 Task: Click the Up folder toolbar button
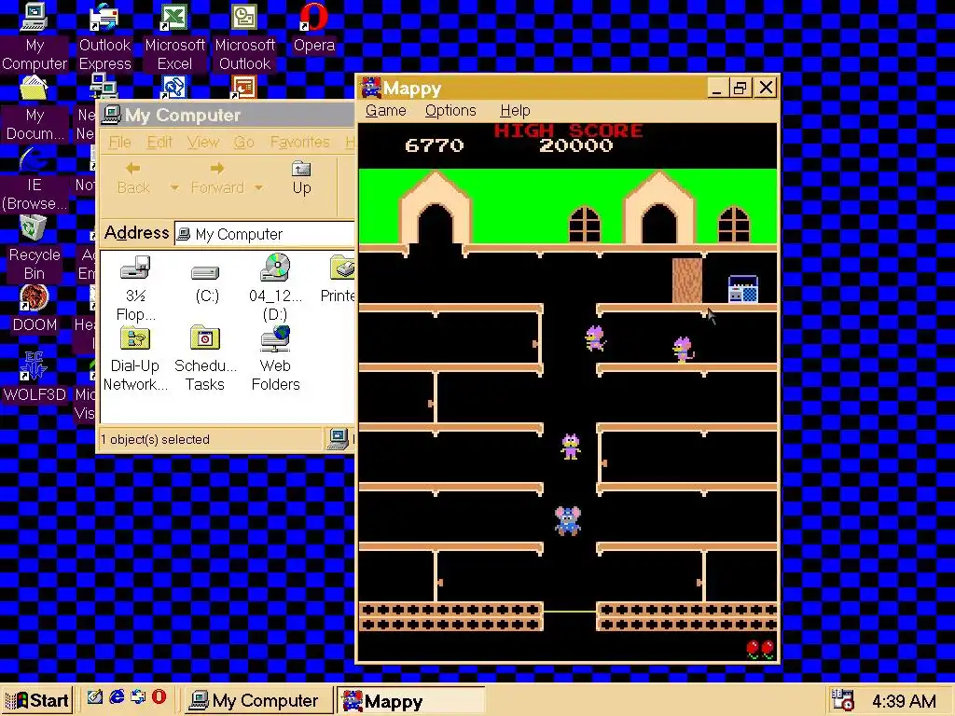[x=301, y=178]
